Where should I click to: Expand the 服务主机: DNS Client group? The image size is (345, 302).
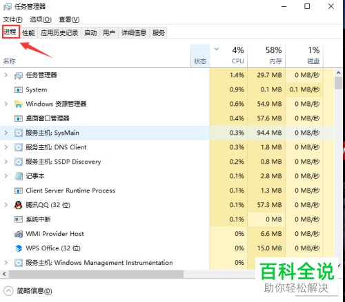click(x=6, y=147)
